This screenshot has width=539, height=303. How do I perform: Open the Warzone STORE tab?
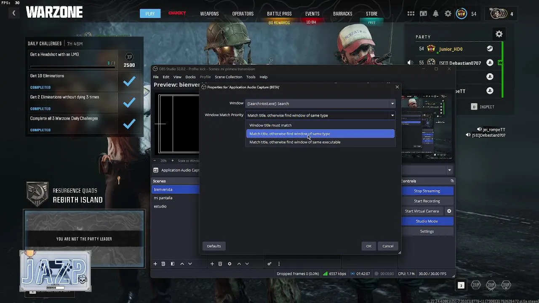(371, 13)
